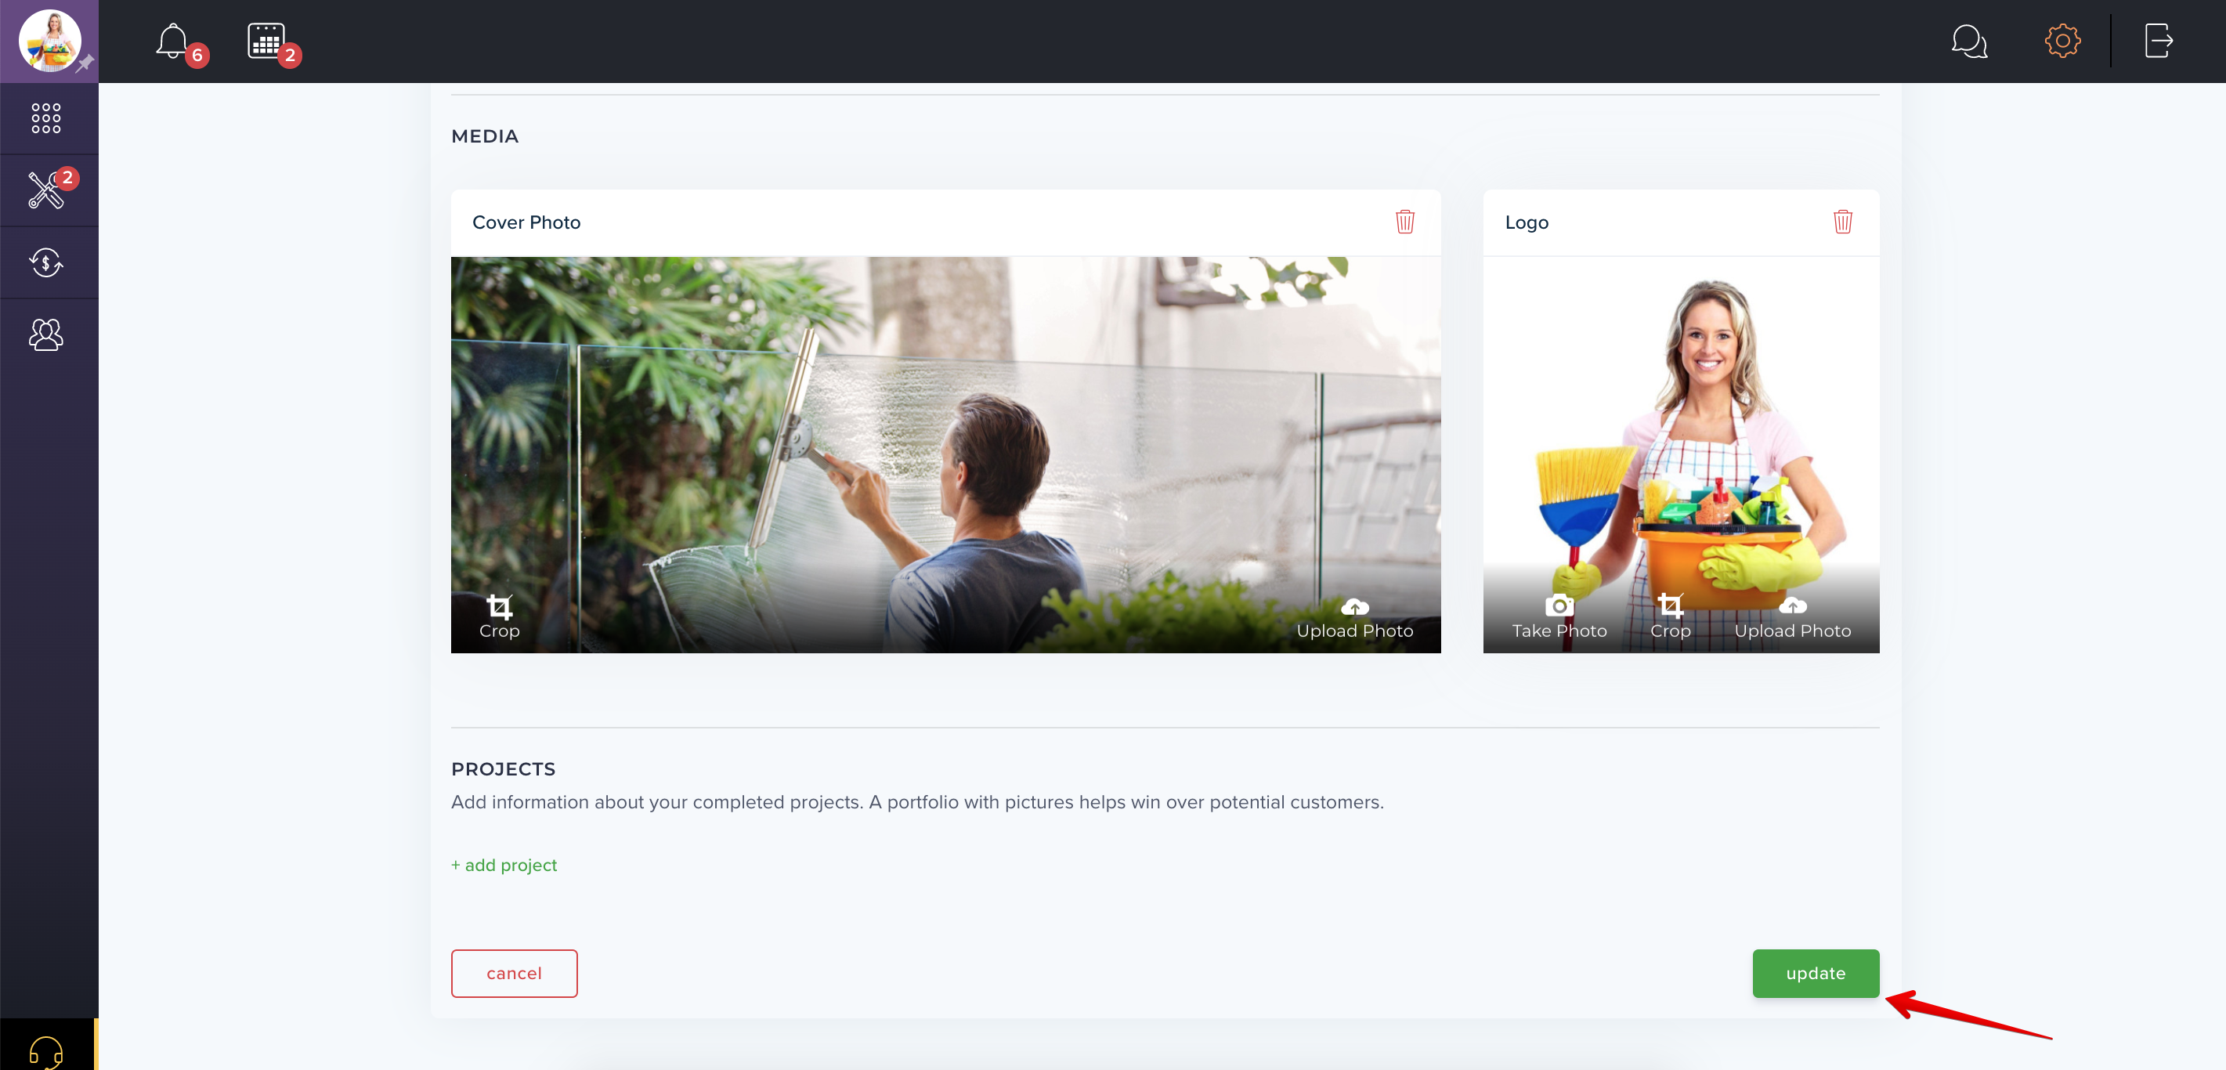This screenshot has width=2226, height=1070.
Task: Delete the Cover Photo with trash icon
Action: coord(1405,221)
